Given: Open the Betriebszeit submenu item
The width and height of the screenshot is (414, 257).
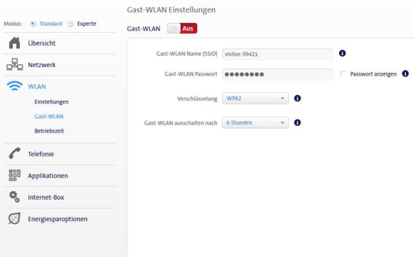Looking at the screenshot, I should 49,131.
